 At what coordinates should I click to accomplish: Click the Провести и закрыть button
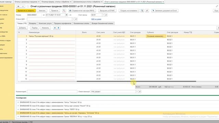tap(26, 11)
